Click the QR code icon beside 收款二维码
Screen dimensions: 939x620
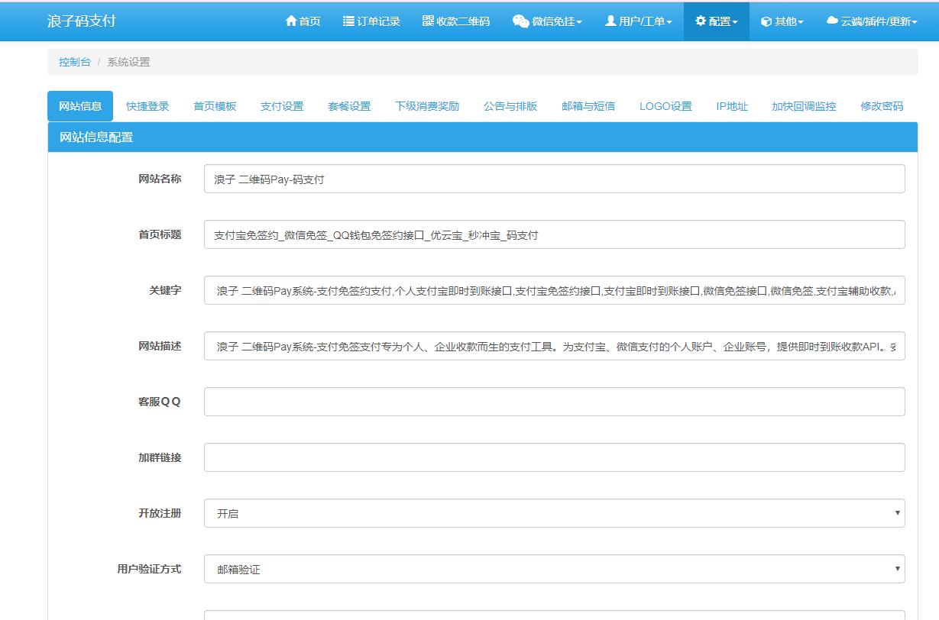(x=428, y=21)
